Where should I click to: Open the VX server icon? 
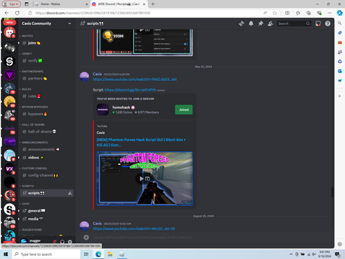(x=10, y=169)
